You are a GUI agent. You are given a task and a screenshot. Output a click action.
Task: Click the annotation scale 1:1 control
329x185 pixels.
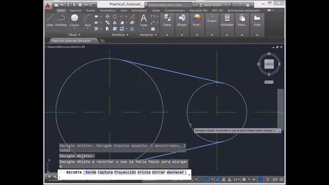point(236,179)
